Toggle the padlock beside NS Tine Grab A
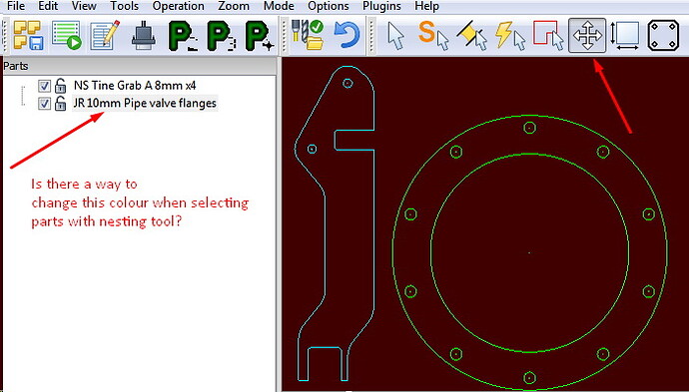 click(x=60, y=85)
